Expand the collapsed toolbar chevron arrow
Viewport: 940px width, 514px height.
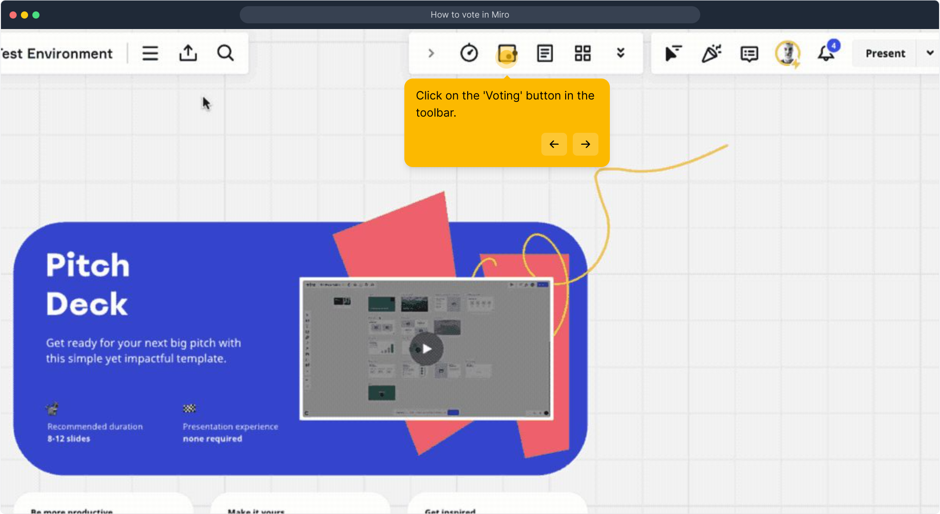[x=431, y=53]
